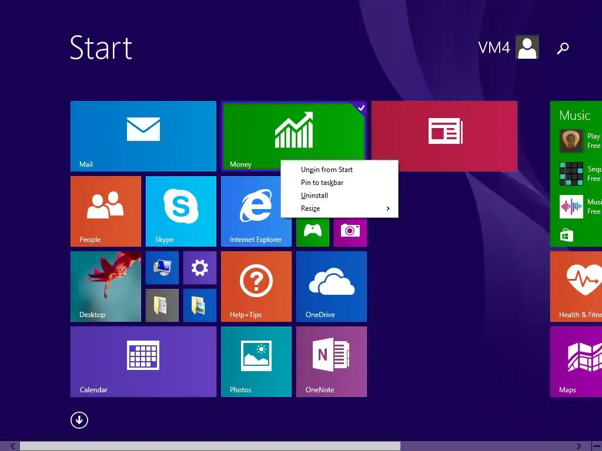
Task: Open the Health & Fitness tile
Action: tap(576, 287)
